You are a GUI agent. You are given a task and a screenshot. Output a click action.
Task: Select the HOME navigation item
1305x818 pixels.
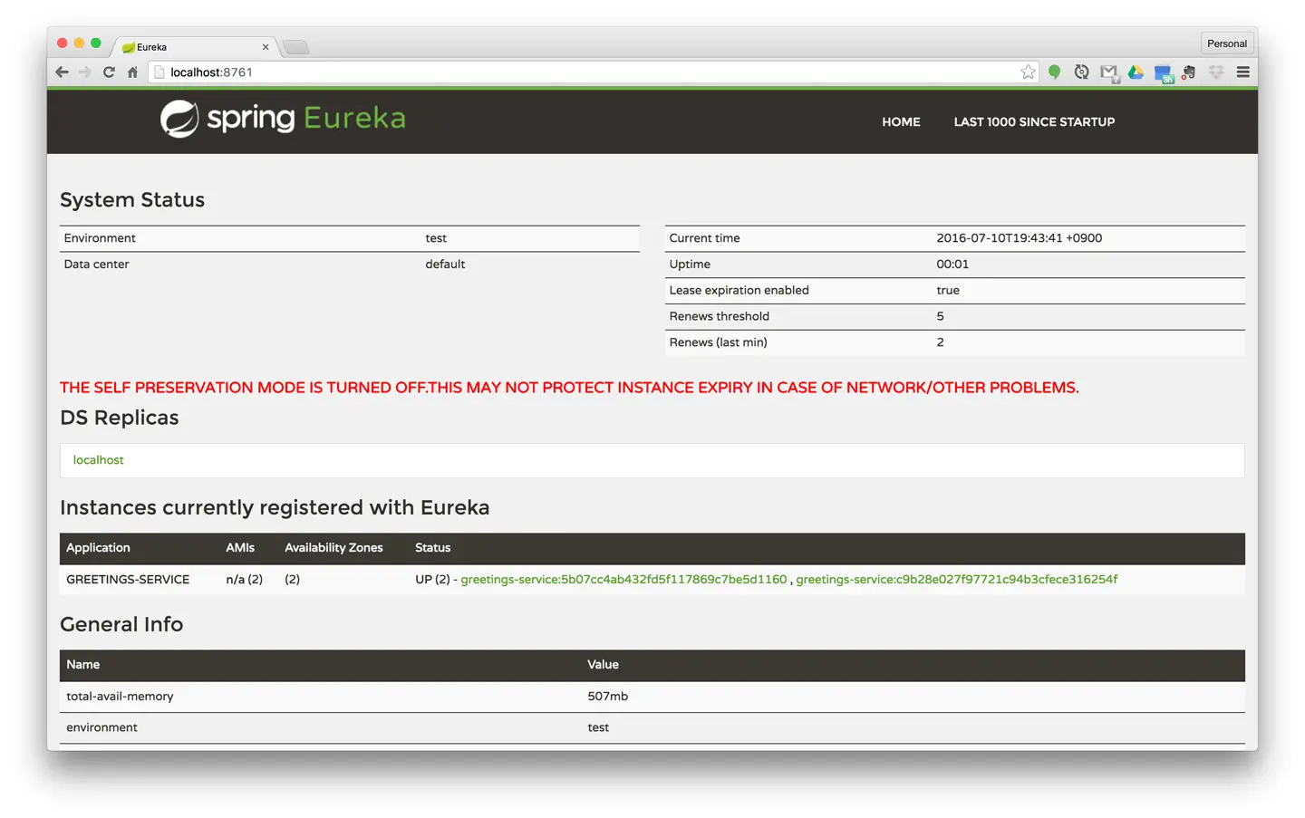(901, 122)
